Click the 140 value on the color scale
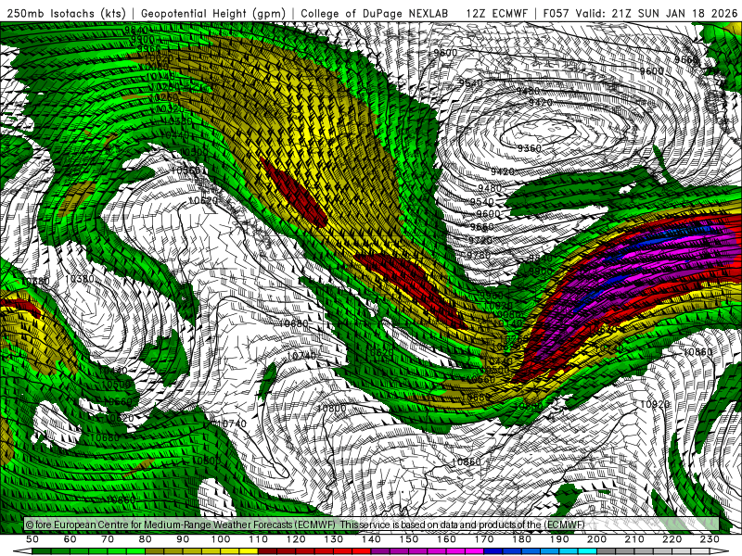The image size is (742, 556). point(371,538)
